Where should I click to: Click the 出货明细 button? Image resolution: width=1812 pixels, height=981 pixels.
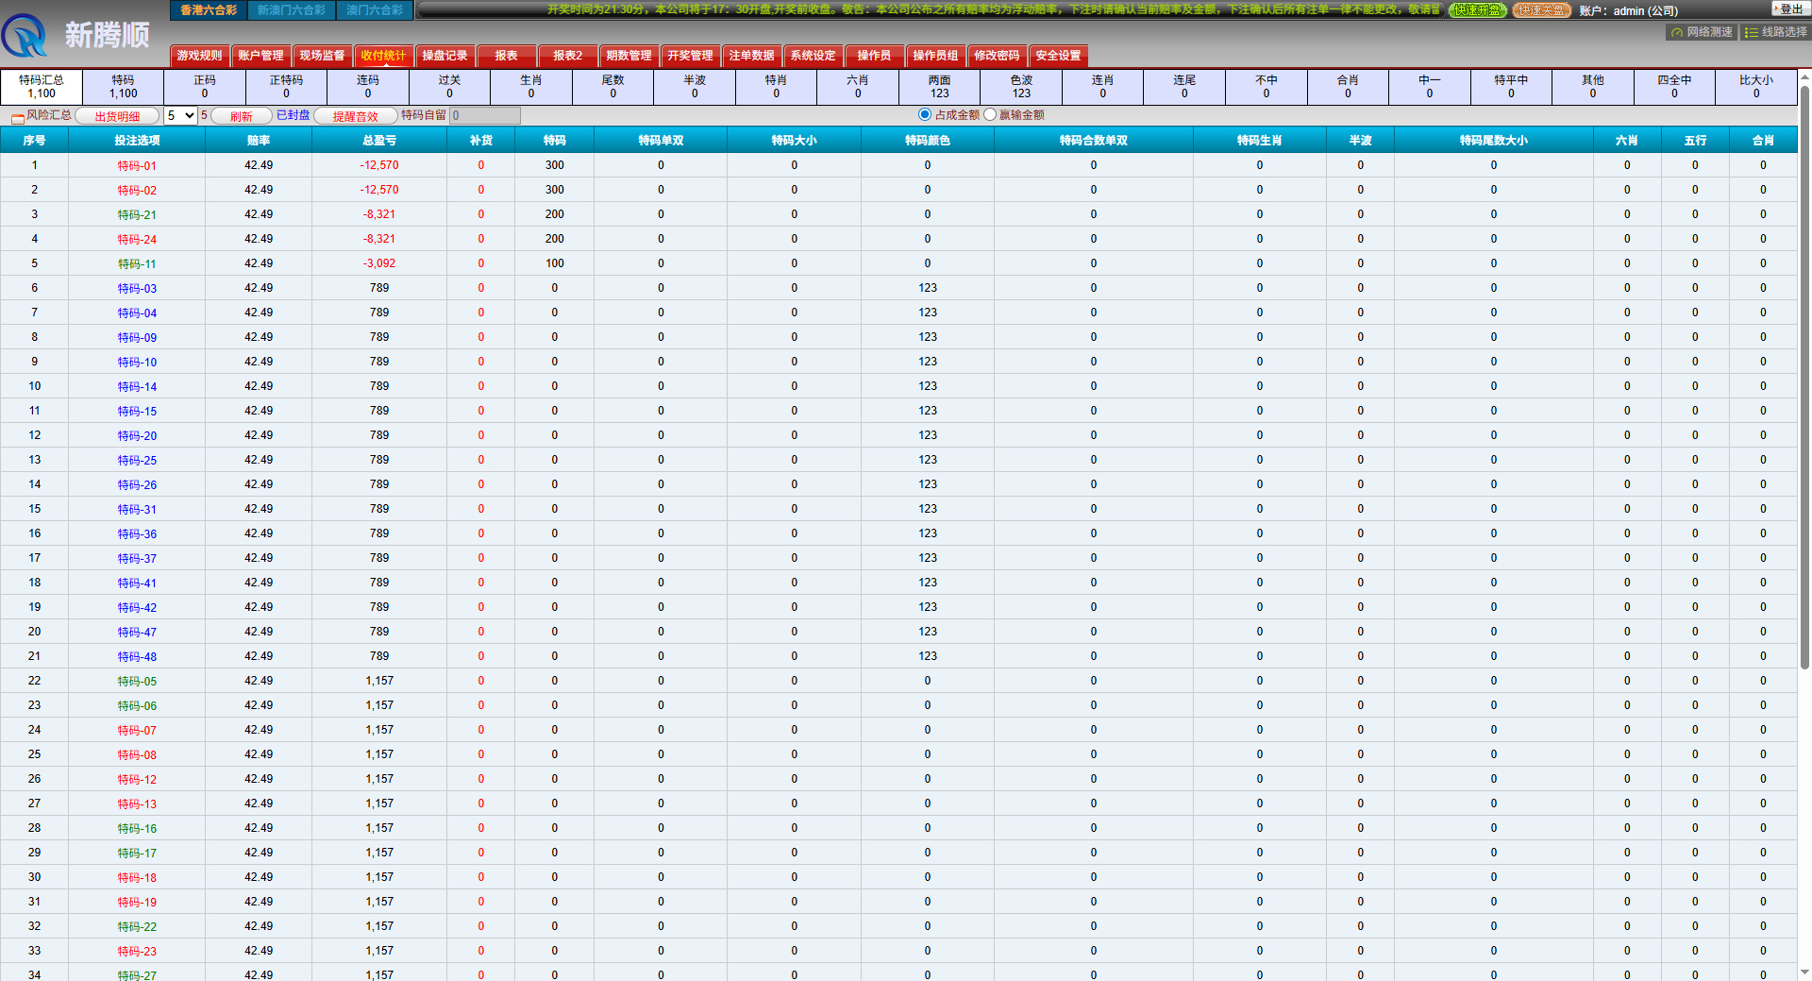tap(117, 116)
